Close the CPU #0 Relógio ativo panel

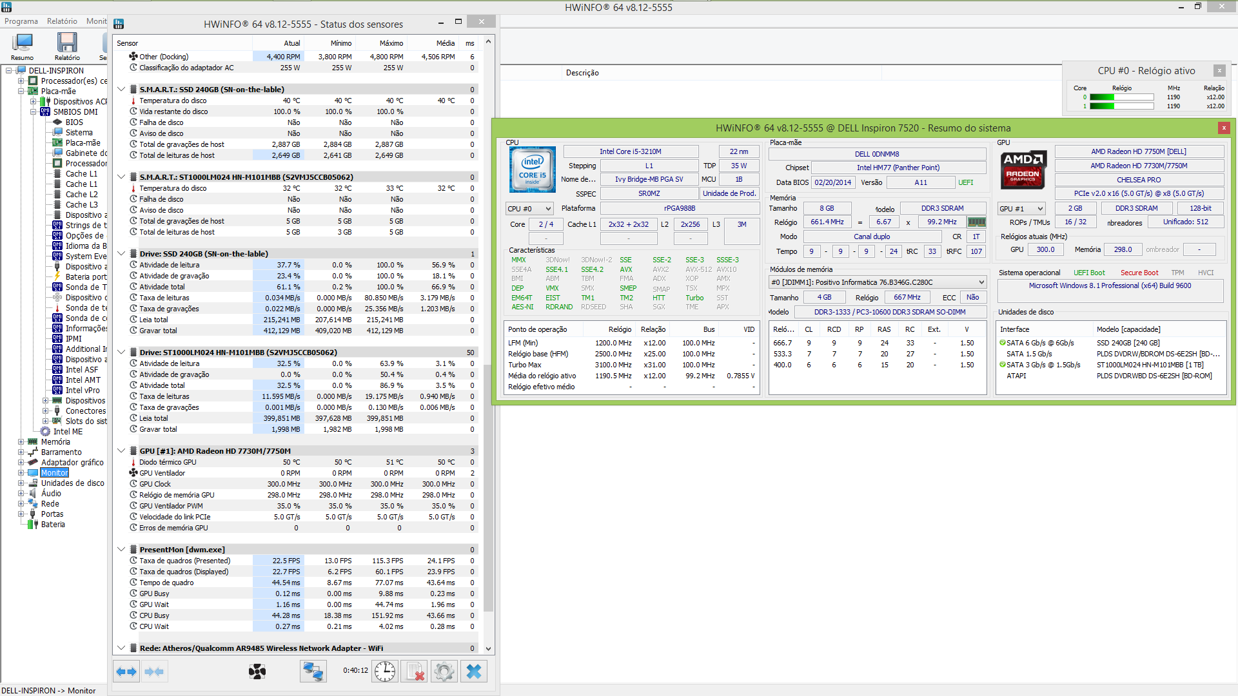[1219, 70]
